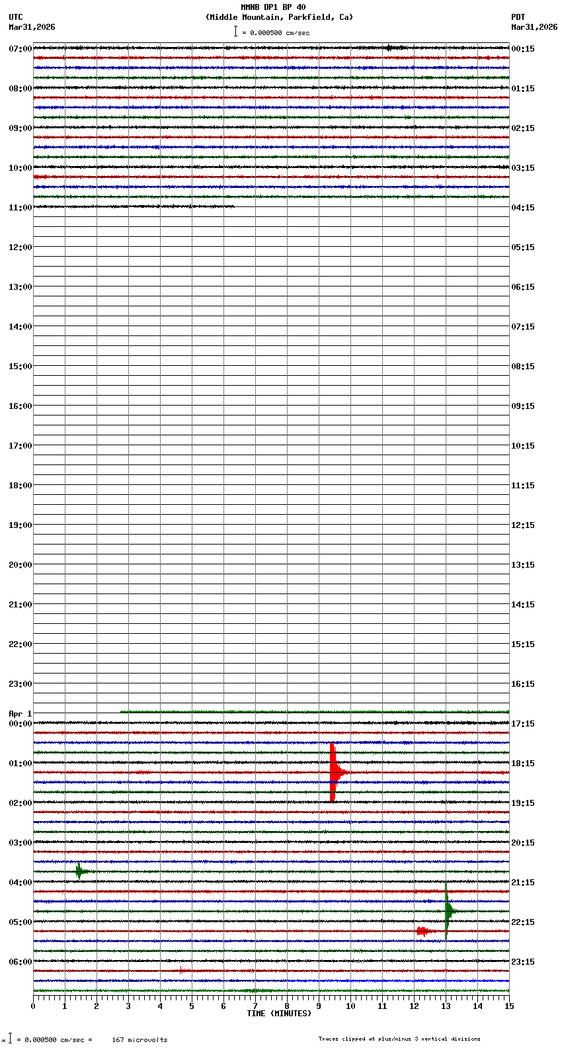Click the end of the partial black trace at 11:00
The image size is (562, 1048).
tap(233, 206)
